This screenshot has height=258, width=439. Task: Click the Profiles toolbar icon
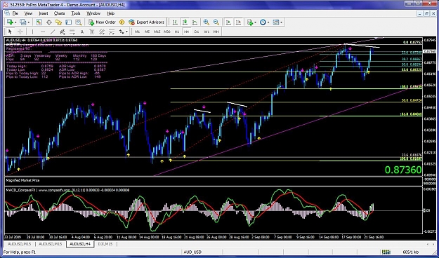pos(22,22)
